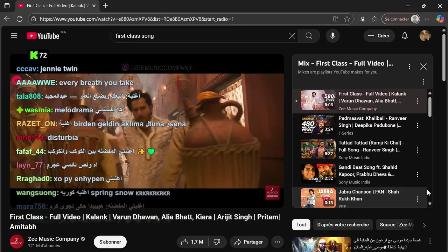This screenshot has width=448, height=252.
Task: Go to the YouTube home logo
Action: pos(43,36)
